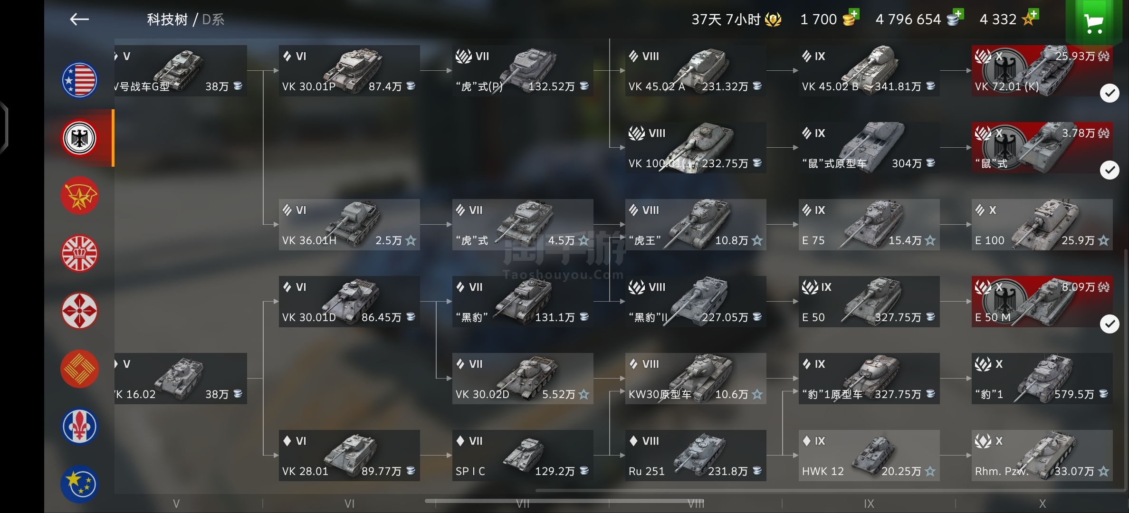1129x513 pixels.
Task: Select the German eagle nation icon
Action: (79, 138)
